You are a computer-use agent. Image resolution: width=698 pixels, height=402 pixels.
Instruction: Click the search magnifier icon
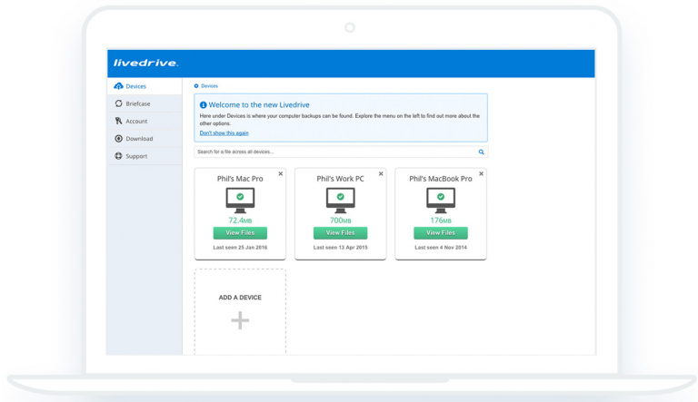coord(481,152)
